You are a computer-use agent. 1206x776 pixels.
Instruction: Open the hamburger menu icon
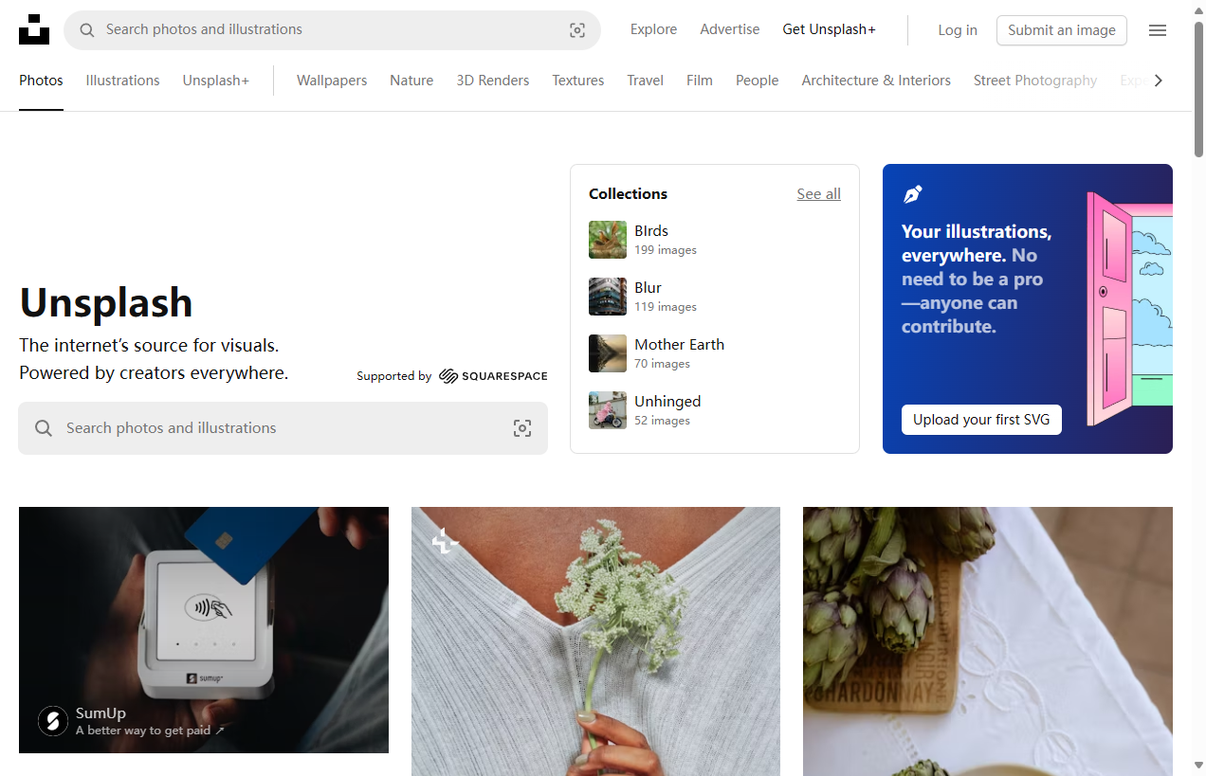click(1157, 30)
